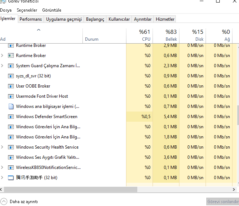Click the User OOBE Broker icon

tap(11, 86)
